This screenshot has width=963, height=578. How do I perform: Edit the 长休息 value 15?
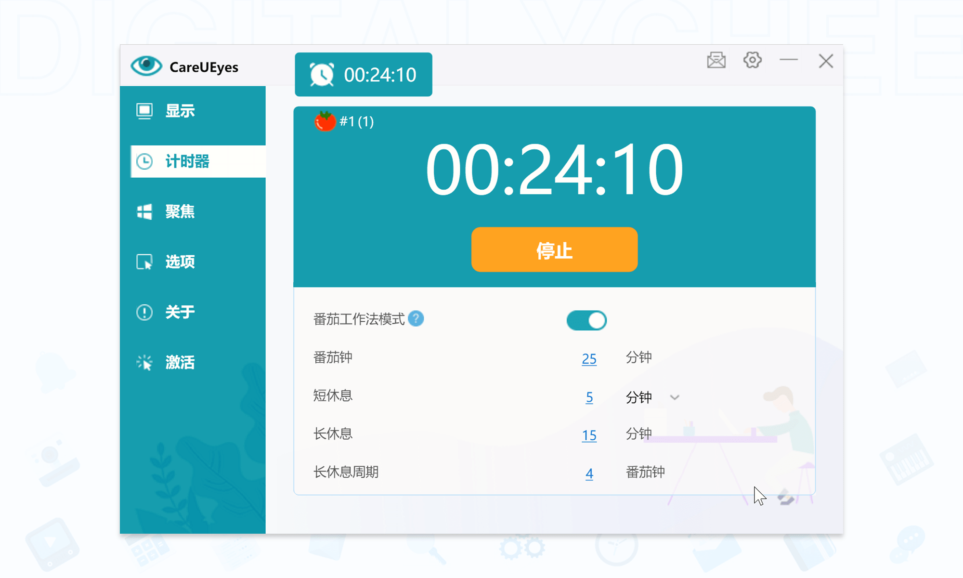click(x=589, y=435)
